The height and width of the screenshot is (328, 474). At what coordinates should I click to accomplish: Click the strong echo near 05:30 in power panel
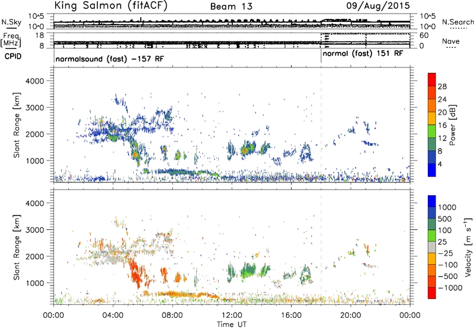(135, 154)
